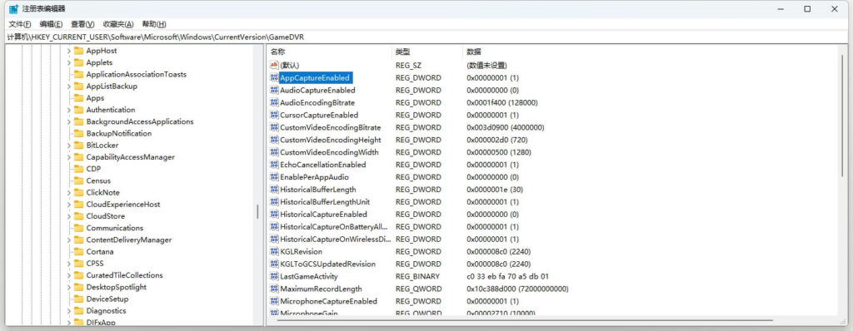Click the AudioCaptureEnabled DWORD icon

click(274, 90)
